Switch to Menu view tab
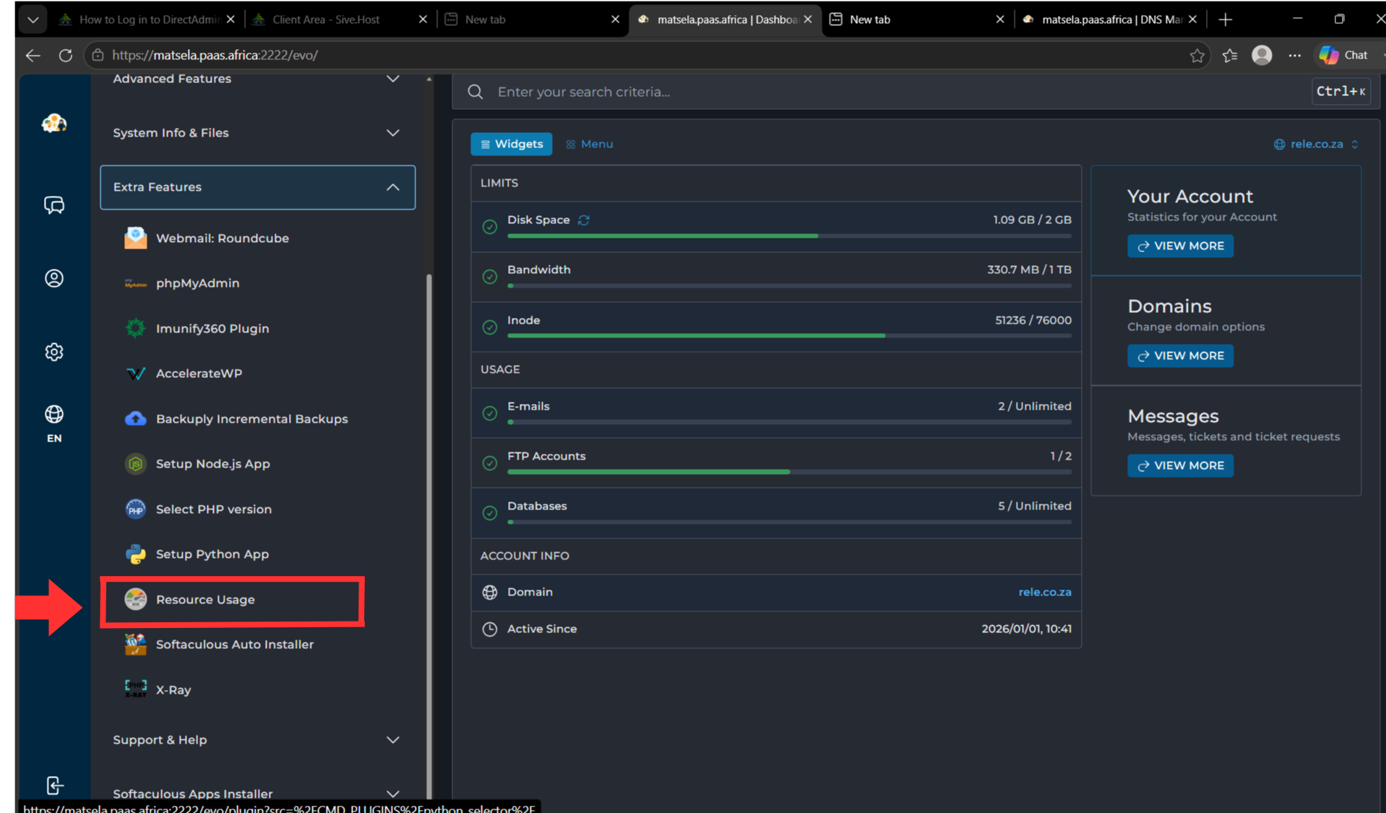This screenshot has height=813, width=1386. [x=590, y=144]
